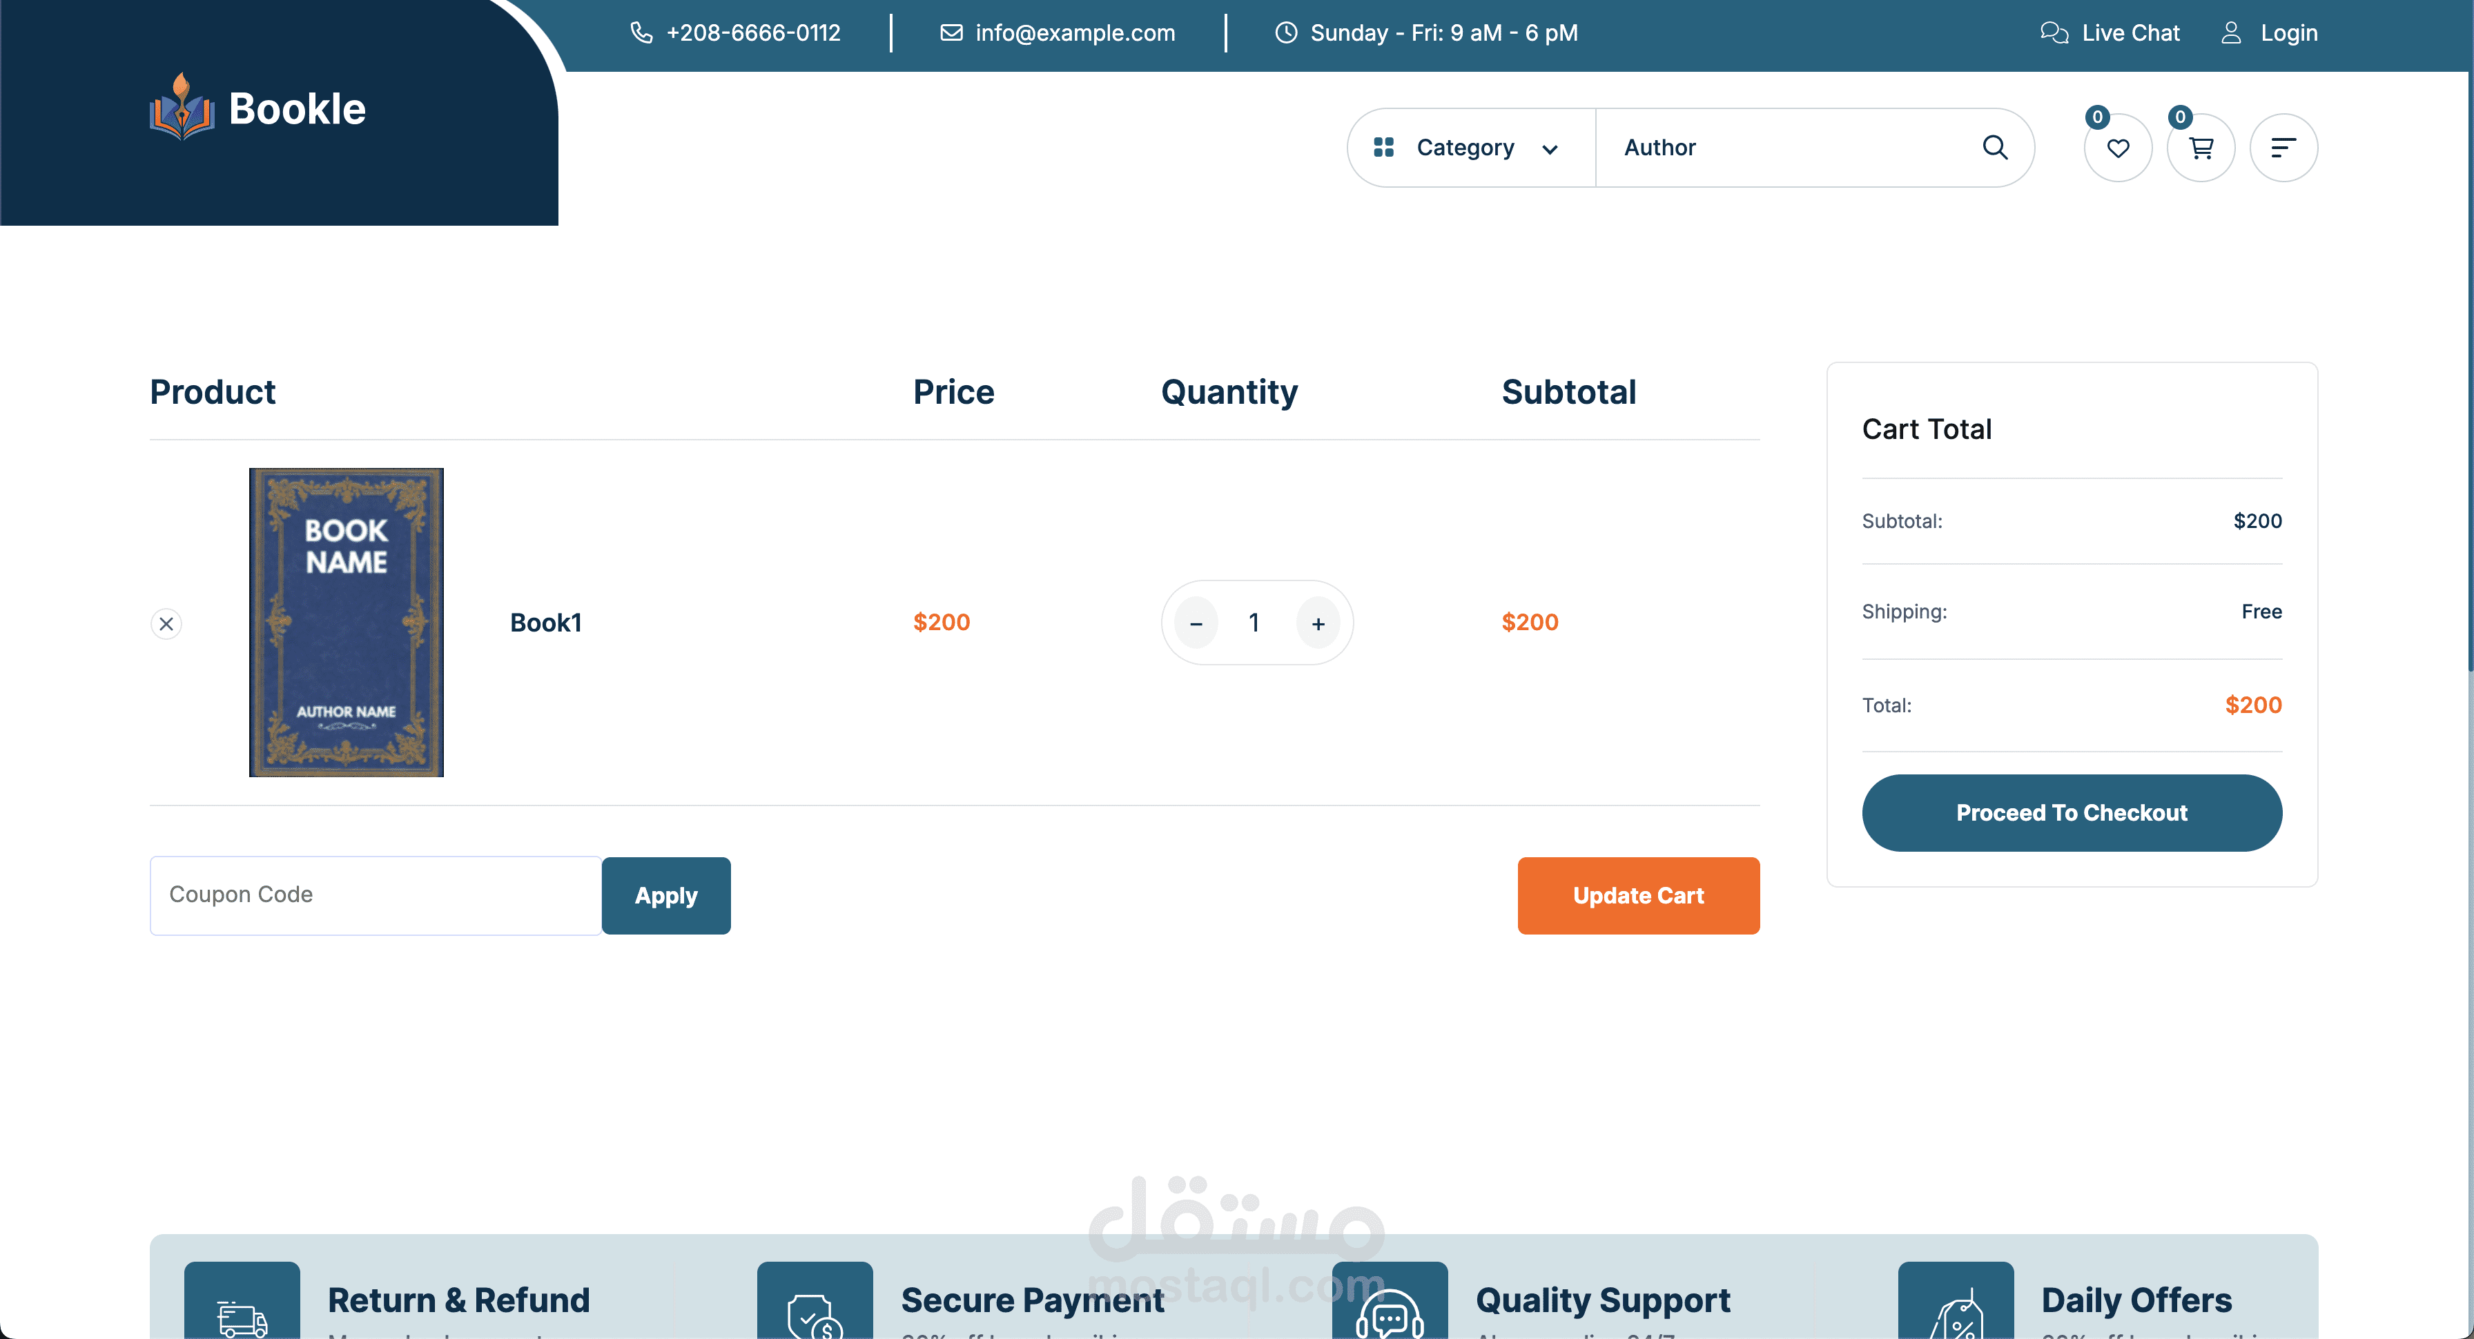Click the Coupon Code input field

375,895
